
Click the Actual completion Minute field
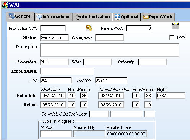[148, 105]
